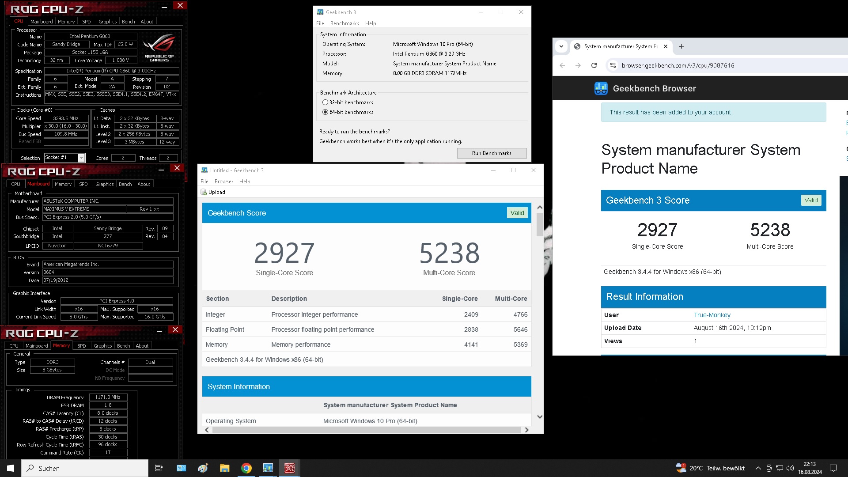Open Help menu in Untitled Geekbench window
Image resolution: width=848 pixels, height=477 pixels.
[x=245, y=182]
